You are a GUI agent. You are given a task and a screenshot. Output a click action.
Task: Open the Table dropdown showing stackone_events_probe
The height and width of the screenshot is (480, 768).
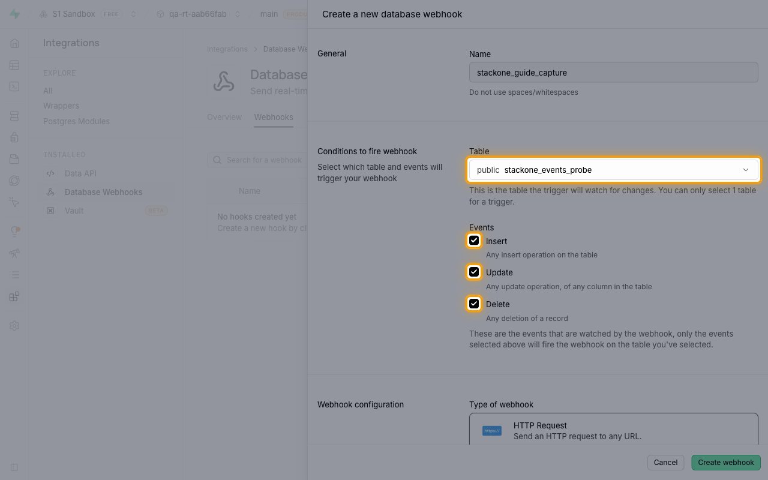[x=614, y=170]
